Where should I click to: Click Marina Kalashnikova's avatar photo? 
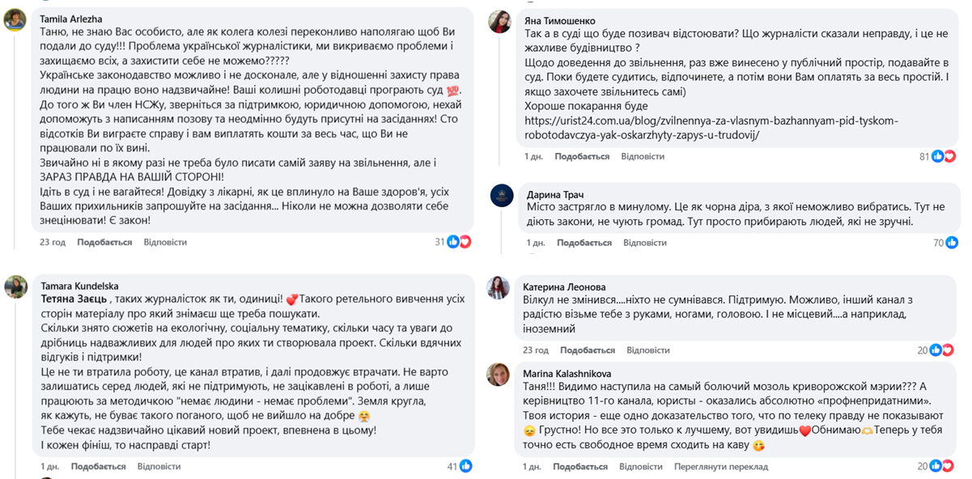499,375
